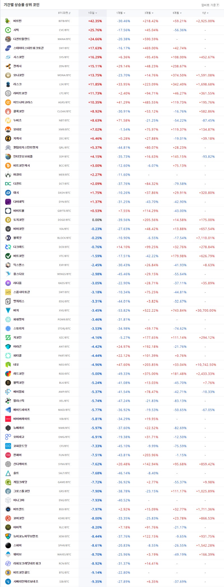The image size is (224, 587).
Task: Click the Monero (XMR) coin icon
Action: 8,130
